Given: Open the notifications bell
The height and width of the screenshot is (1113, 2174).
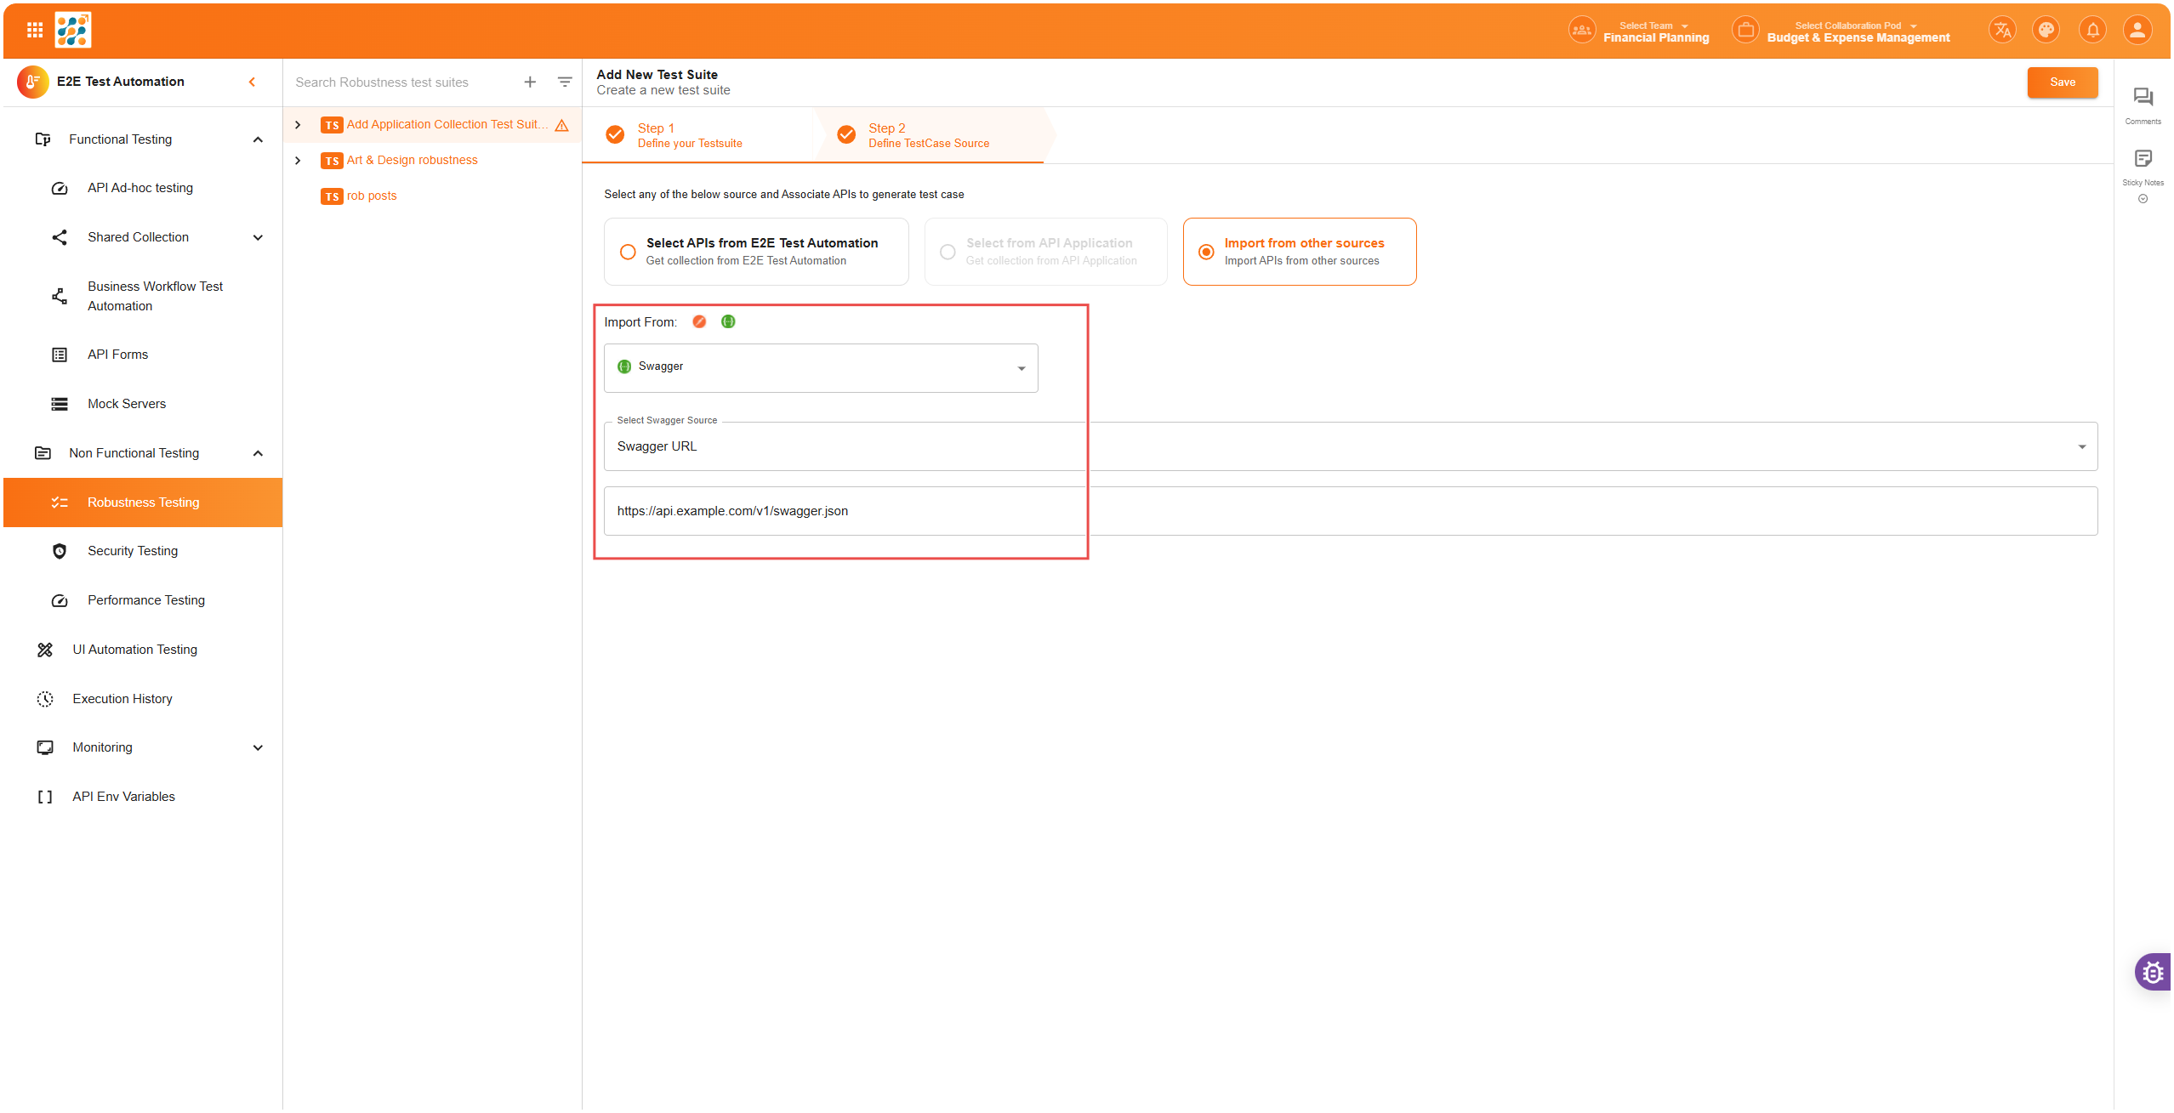Looking at the screenshot, I should 2092,31.
